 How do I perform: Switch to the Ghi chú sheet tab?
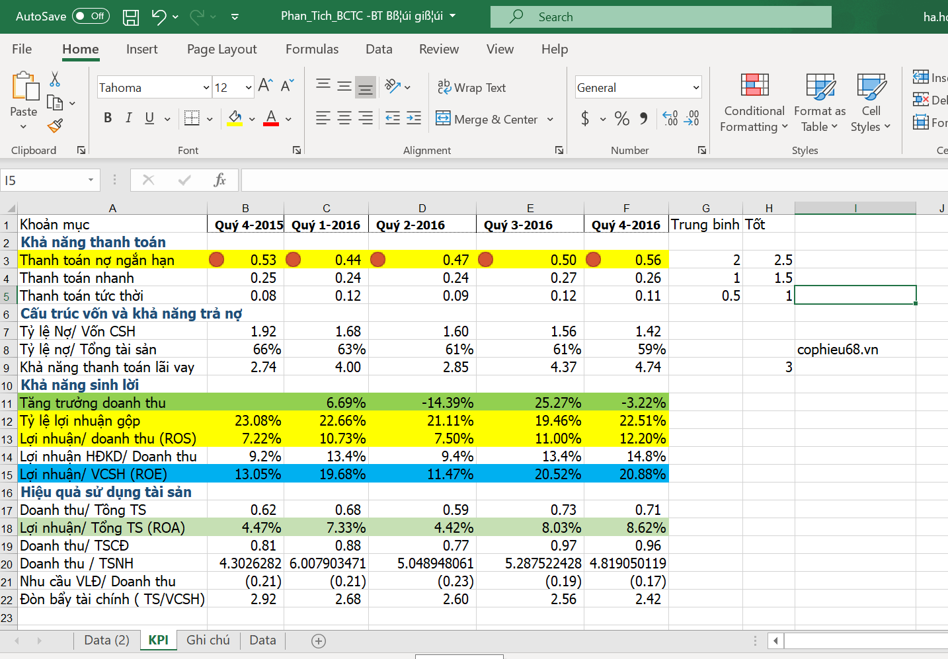coord(208,640)
